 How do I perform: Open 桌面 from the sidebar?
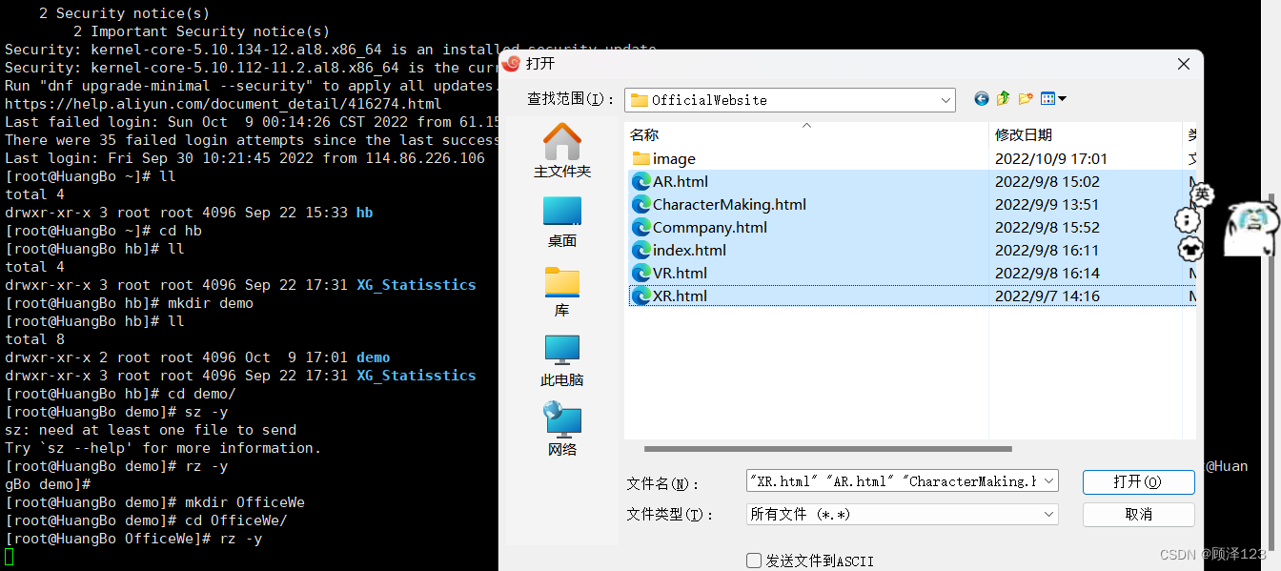click(x=561, y=221)
